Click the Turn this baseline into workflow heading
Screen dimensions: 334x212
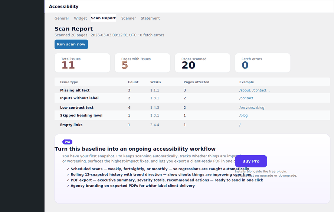pyautogui.click(x=135, y=149)
